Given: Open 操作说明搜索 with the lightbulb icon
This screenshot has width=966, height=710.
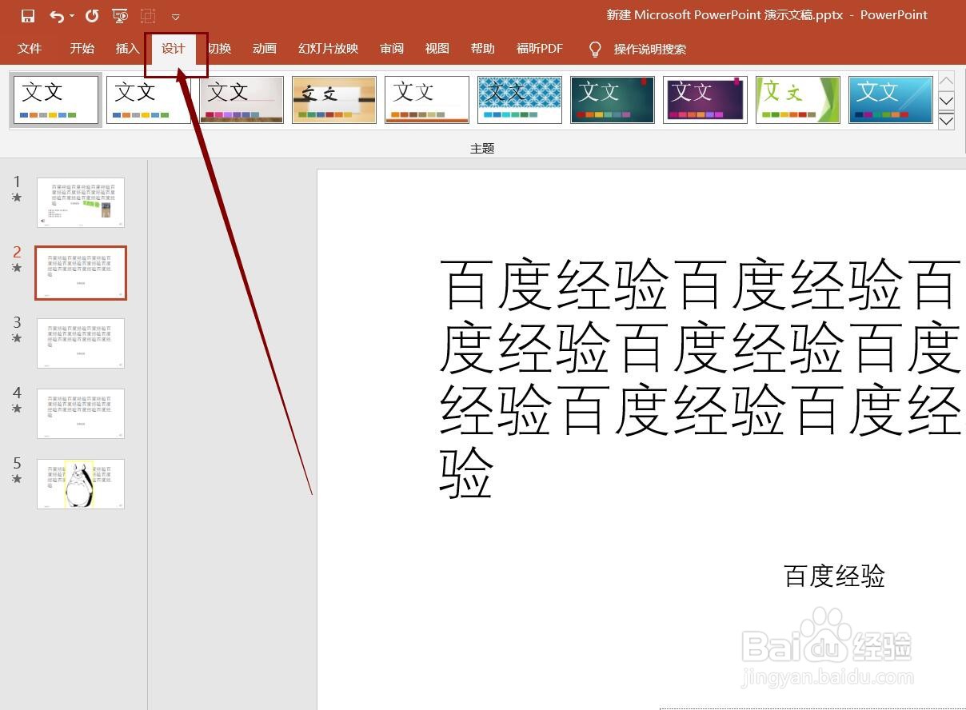Looking at the screenshot, I should (x=595, y=49).
